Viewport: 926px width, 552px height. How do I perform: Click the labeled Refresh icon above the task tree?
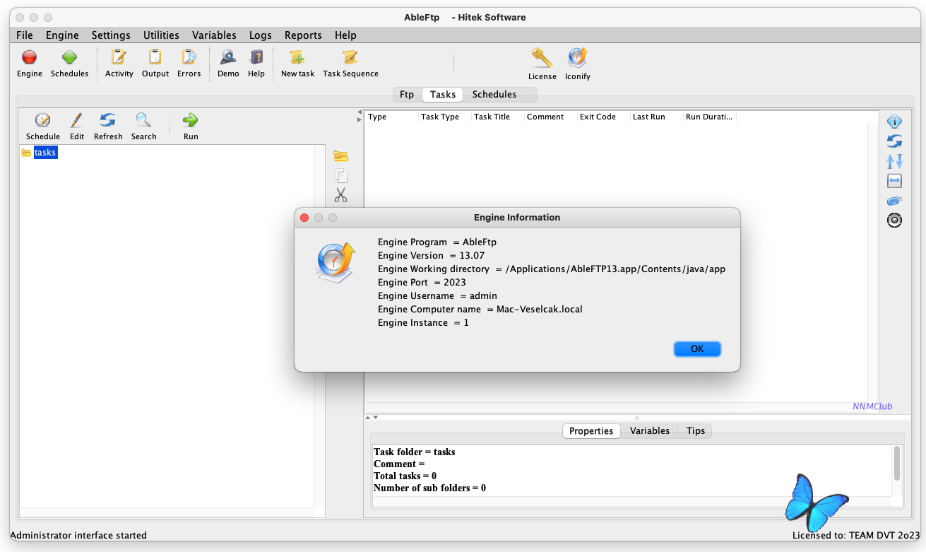[x=108, y=121]
